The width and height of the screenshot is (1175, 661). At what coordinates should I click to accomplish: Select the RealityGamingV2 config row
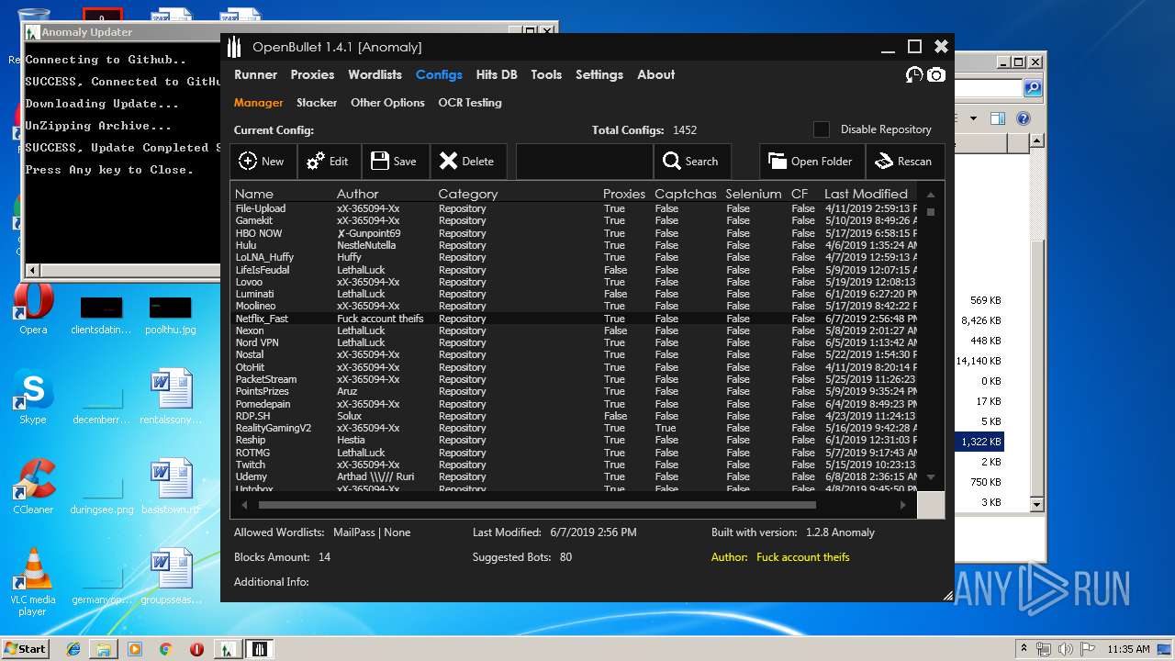coord(575,428)
